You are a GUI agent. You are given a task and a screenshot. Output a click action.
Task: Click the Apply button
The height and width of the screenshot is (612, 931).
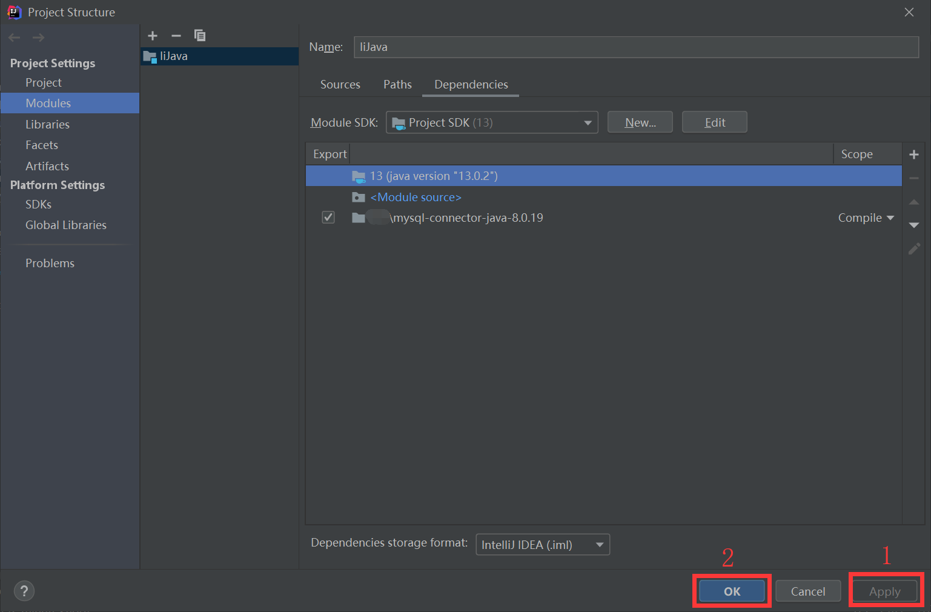point(885,591)
